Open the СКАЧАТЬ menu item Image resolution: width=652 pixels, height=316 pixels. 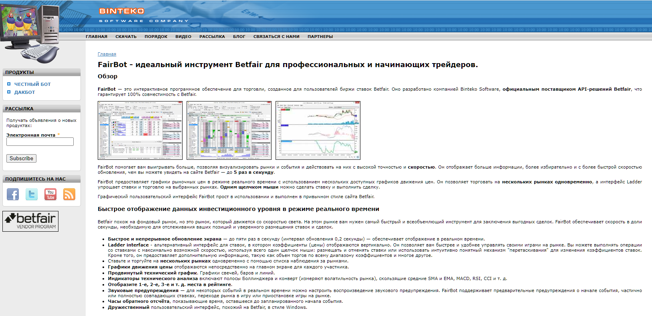tap(126, 37)
